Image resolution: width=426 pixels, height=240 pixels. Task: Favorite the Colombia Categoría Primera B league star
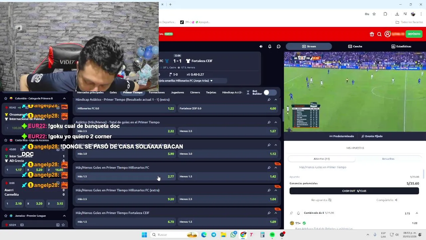click(6, 98)
